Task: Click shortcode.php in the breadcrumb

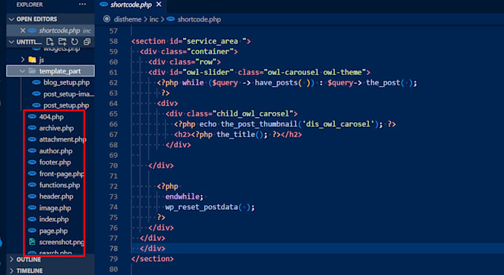Action: [x=199, y=19]
